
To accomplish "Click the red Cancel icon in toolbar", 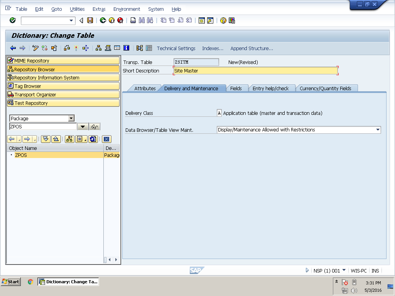I will [120, 20].
